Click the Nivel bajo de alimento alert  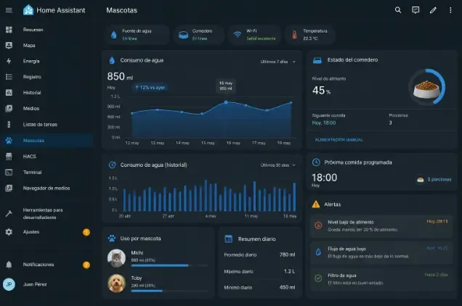click(381, 226)
